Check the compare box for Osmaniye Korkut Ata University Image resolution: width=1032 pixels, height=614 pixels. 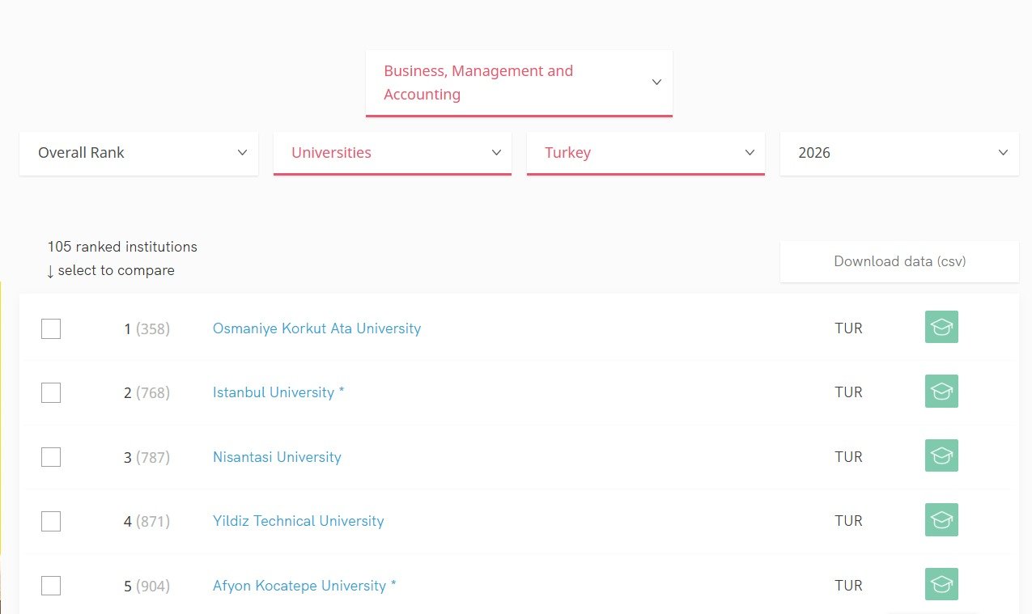click(x=51, y=328)
